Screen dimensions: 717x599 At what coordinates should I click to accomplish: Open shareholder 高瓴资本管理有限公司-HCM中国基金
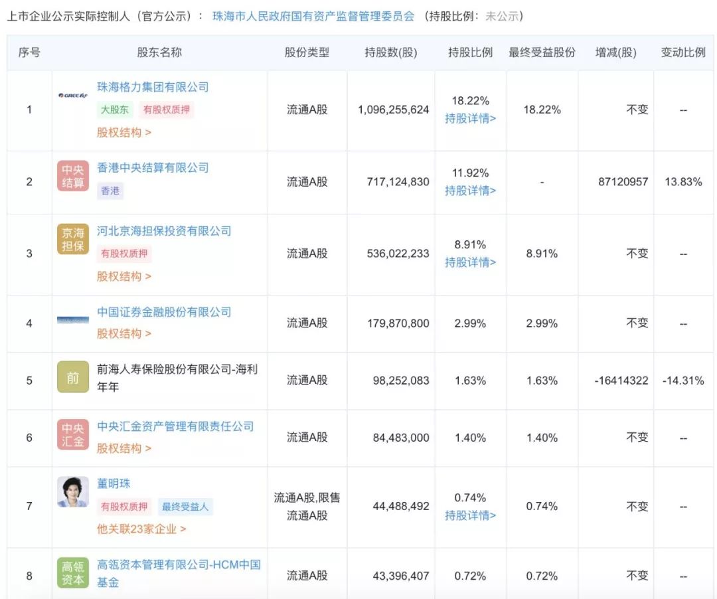click(x=179, y=573)
